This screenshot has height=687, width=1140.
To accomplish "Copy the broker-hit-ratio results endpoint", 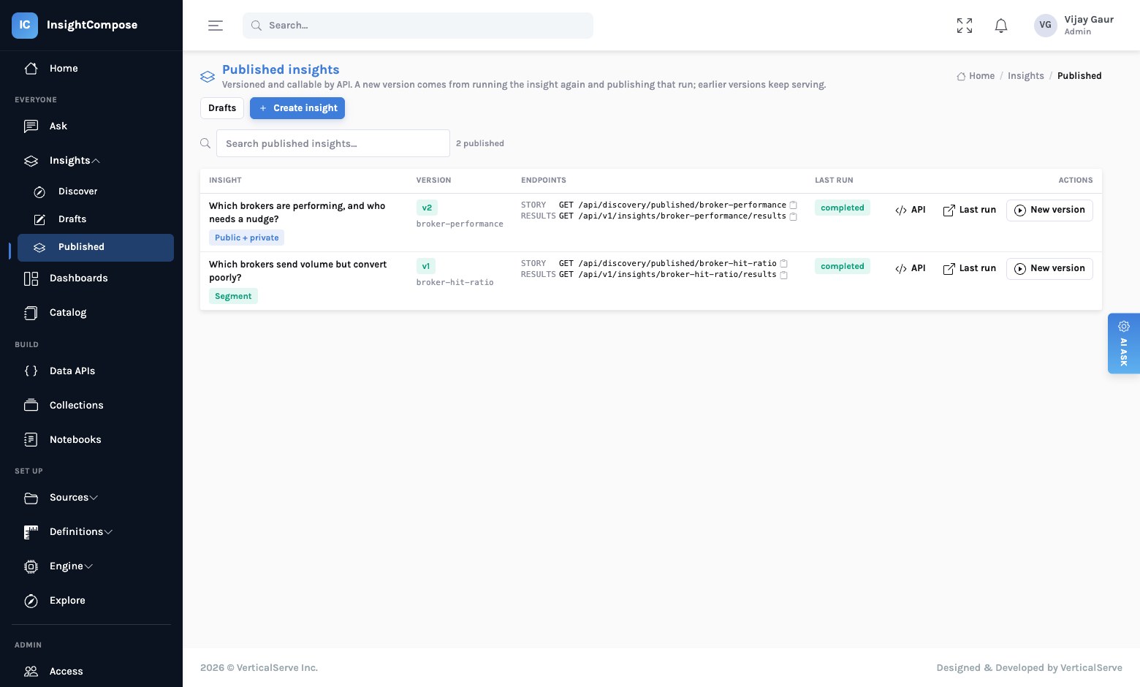I will point(783,275).
